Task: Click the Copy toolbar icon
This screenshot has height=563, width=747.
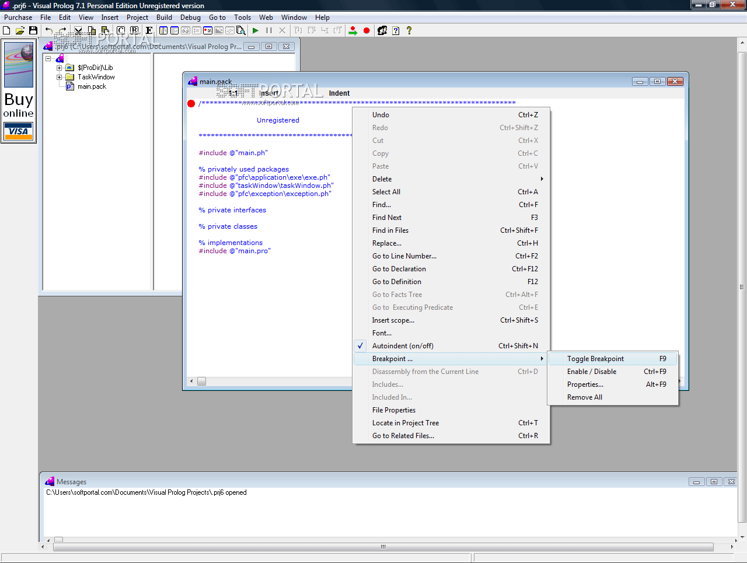Action: [92, 30]
